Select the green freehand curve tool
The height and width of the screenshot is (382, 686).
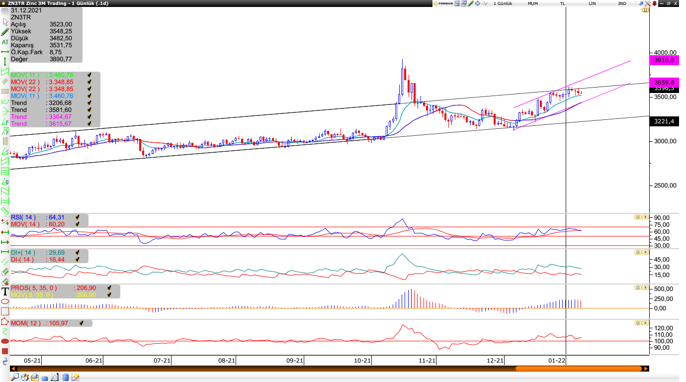click(x=5, y=331)
